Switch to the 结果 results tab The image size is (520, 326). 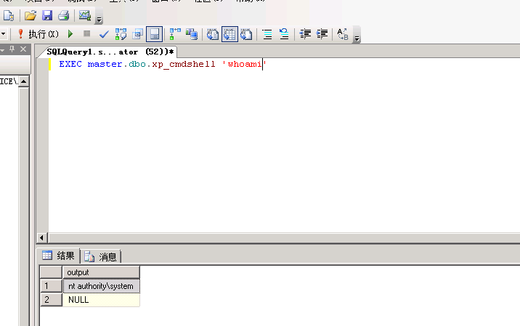tap(59, 256)
